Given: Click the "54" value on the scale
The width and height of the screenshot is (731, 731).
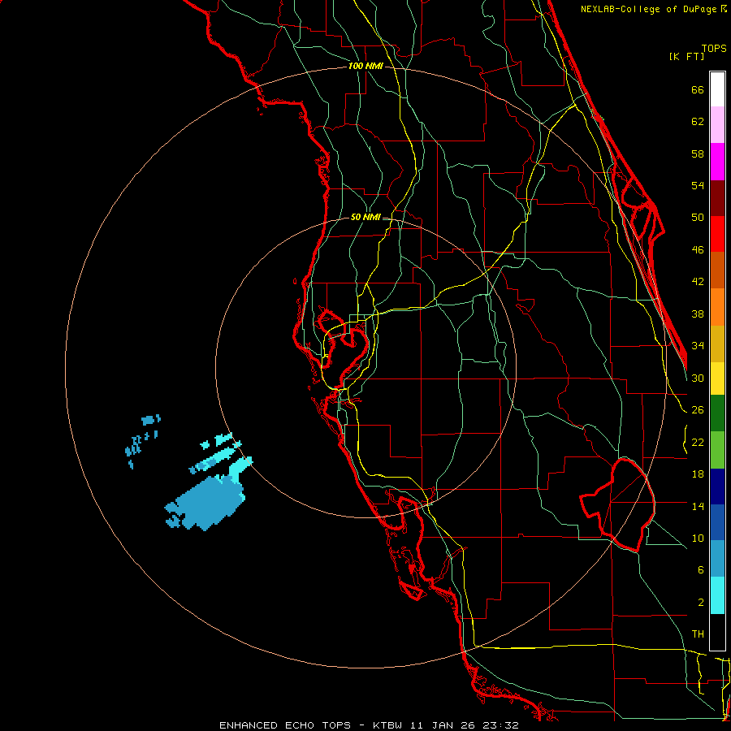Looking at the screenshot, I should click(x=698, y=185).
